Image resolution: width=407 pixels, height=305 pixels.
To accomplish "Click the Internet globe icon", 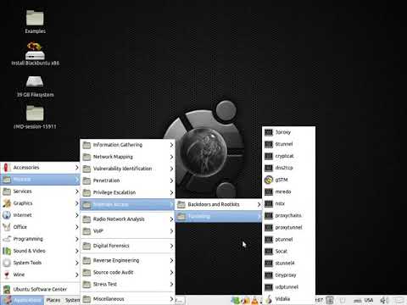I will click(7, 215).
